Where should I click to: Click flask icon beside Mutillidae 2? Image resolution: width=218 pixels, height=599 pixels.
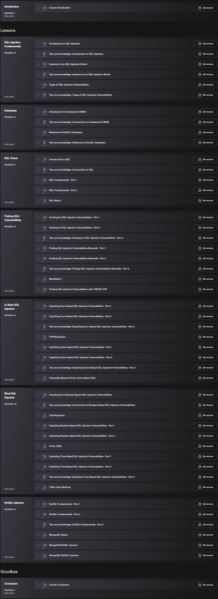point(45,279)
